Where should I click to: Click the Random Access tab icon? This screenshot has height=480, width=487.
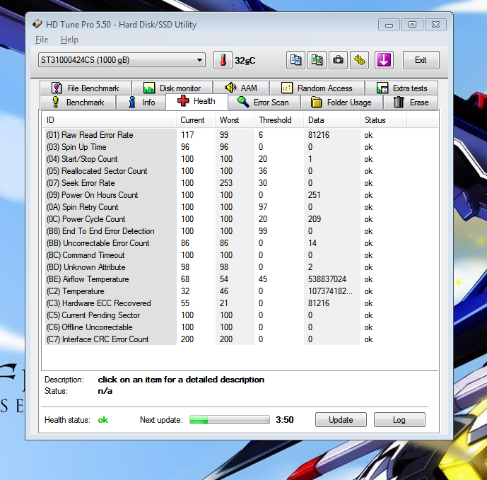[x=287, y=88]
